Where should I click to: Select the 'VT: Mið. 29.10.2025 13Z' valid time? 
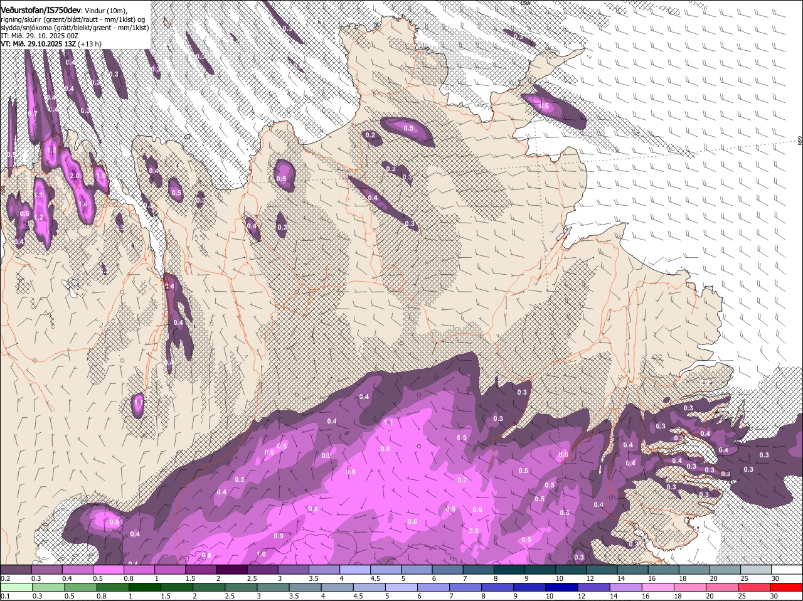(x=39, y=44)
